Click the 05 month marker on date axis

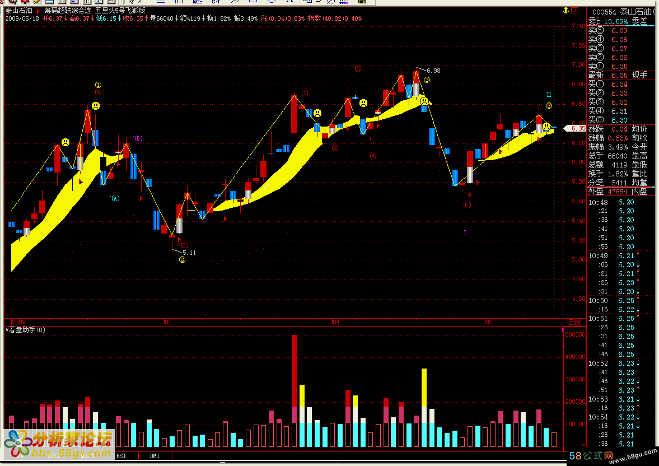pyautogui.click(x=488, y=322)
